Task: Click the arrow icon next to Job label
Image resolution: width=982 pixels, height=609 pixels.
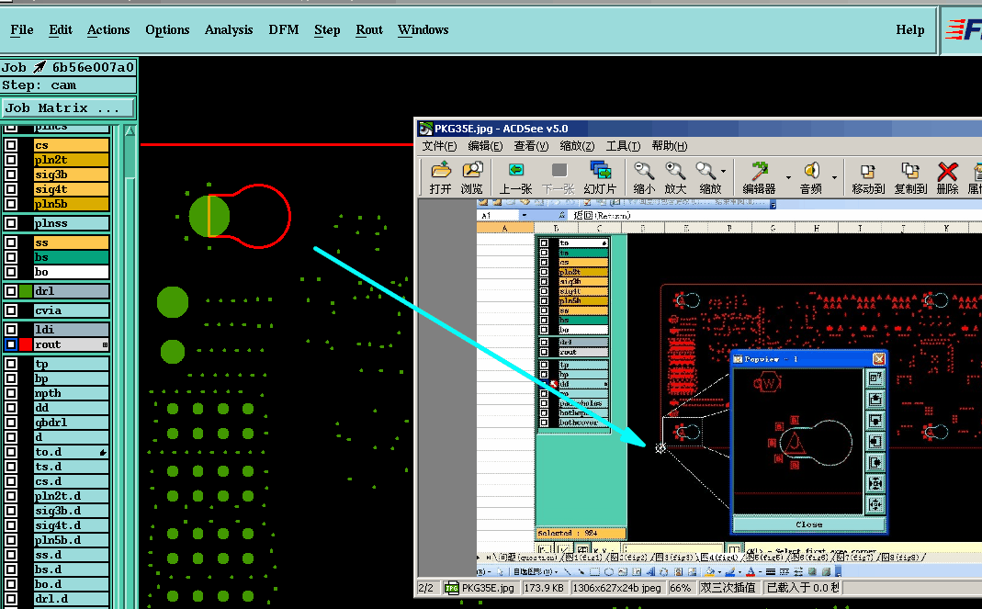Action: [x=40, y=67]
